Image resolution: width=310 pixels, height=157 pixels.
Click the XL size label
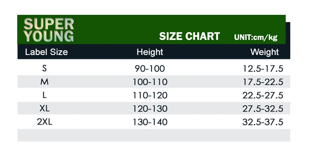(45, 108)
